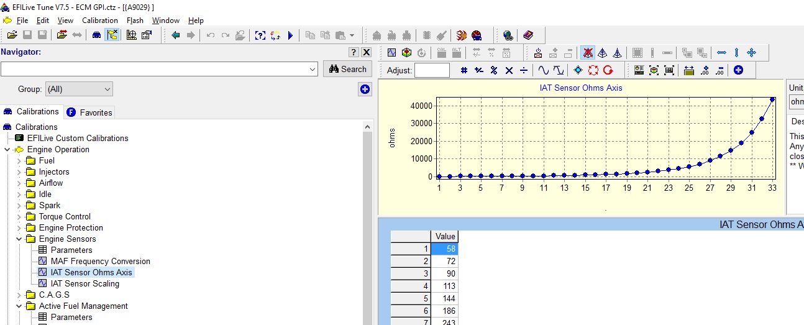This screenshot has width=804, height=325.
Task: Click the divide (÷) adjust icon
Action: pos(524,70)
